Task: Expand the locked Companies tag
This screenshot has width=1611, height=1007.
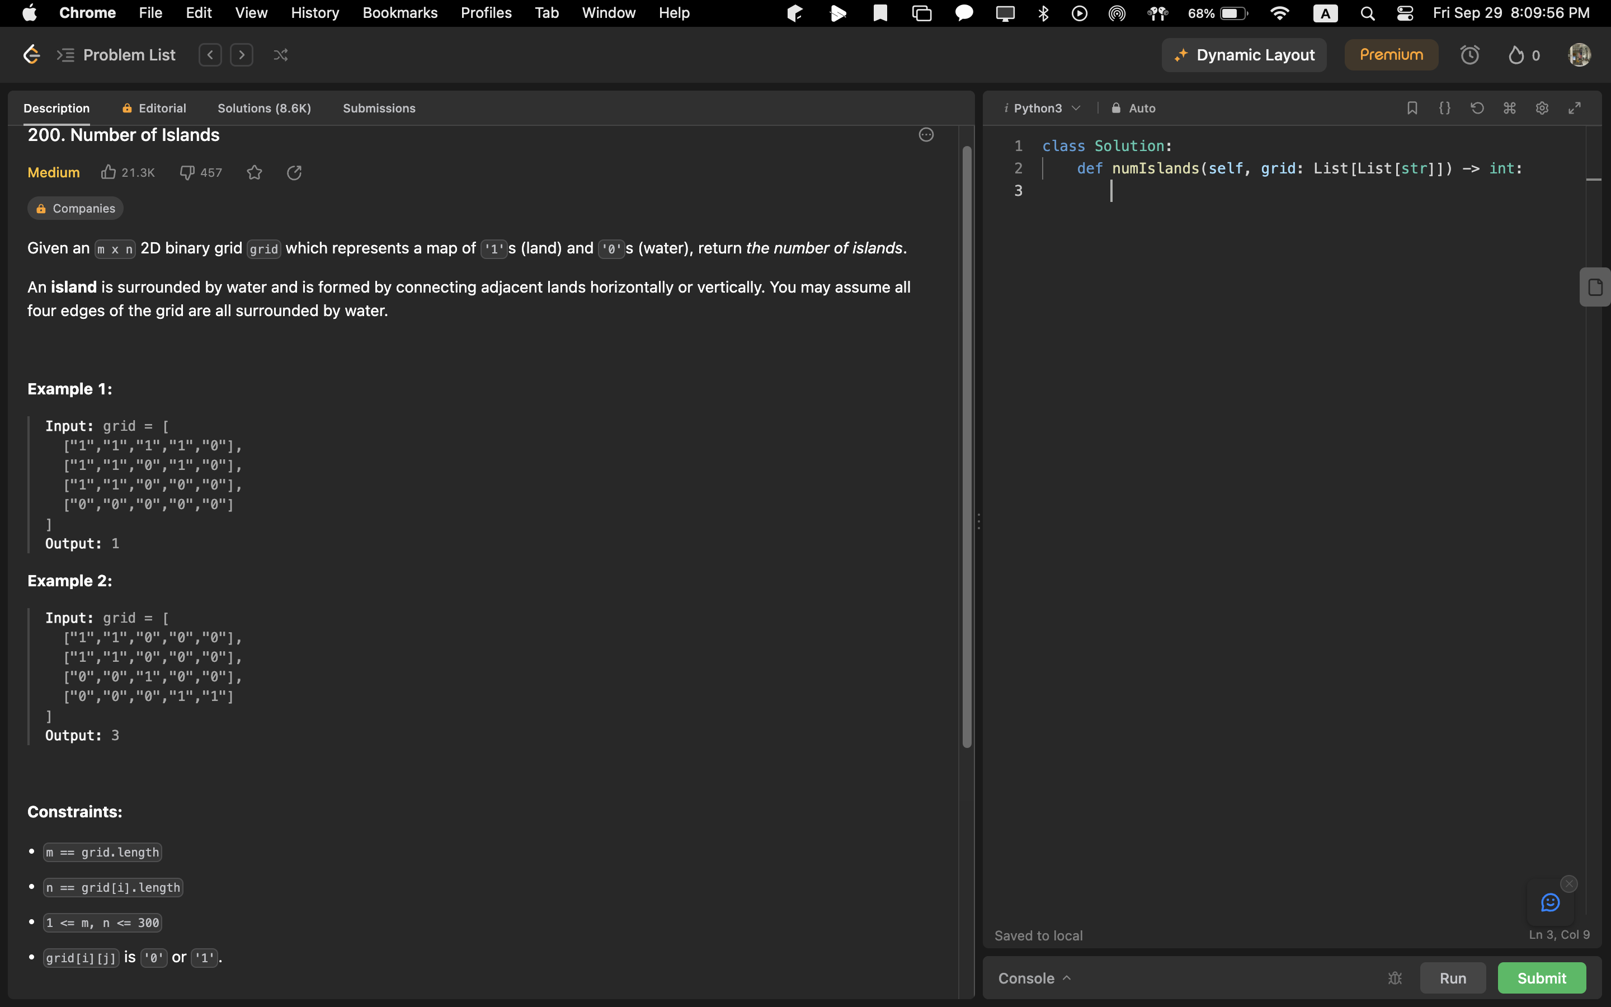Action: click(x=75, y=209)
